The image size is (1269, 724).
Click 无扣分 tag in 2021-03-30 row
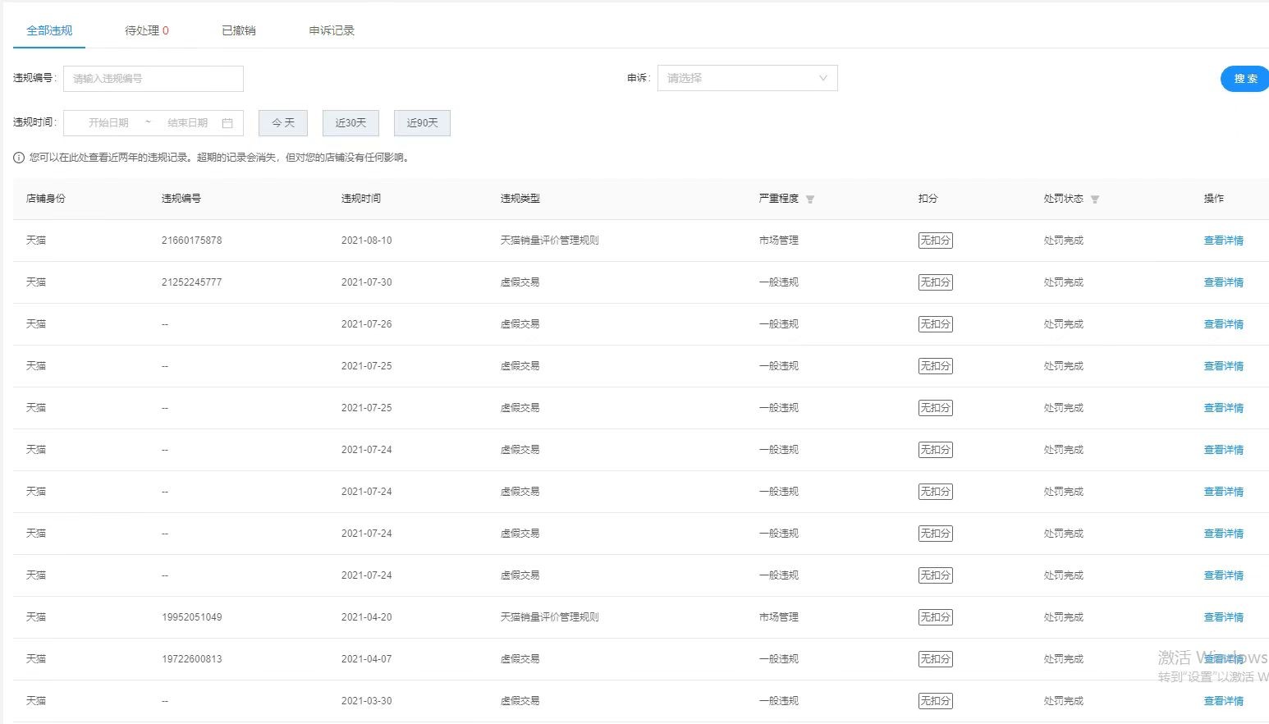point(935,701)
